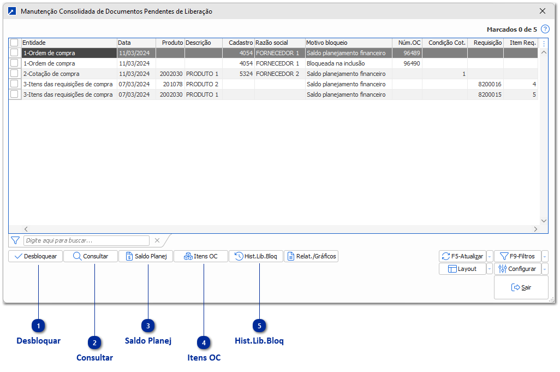Check the row for order 96490
Image resolution: width=560 pixels, height=372 pixels.
pyautogui.click(x=15, y=63)
